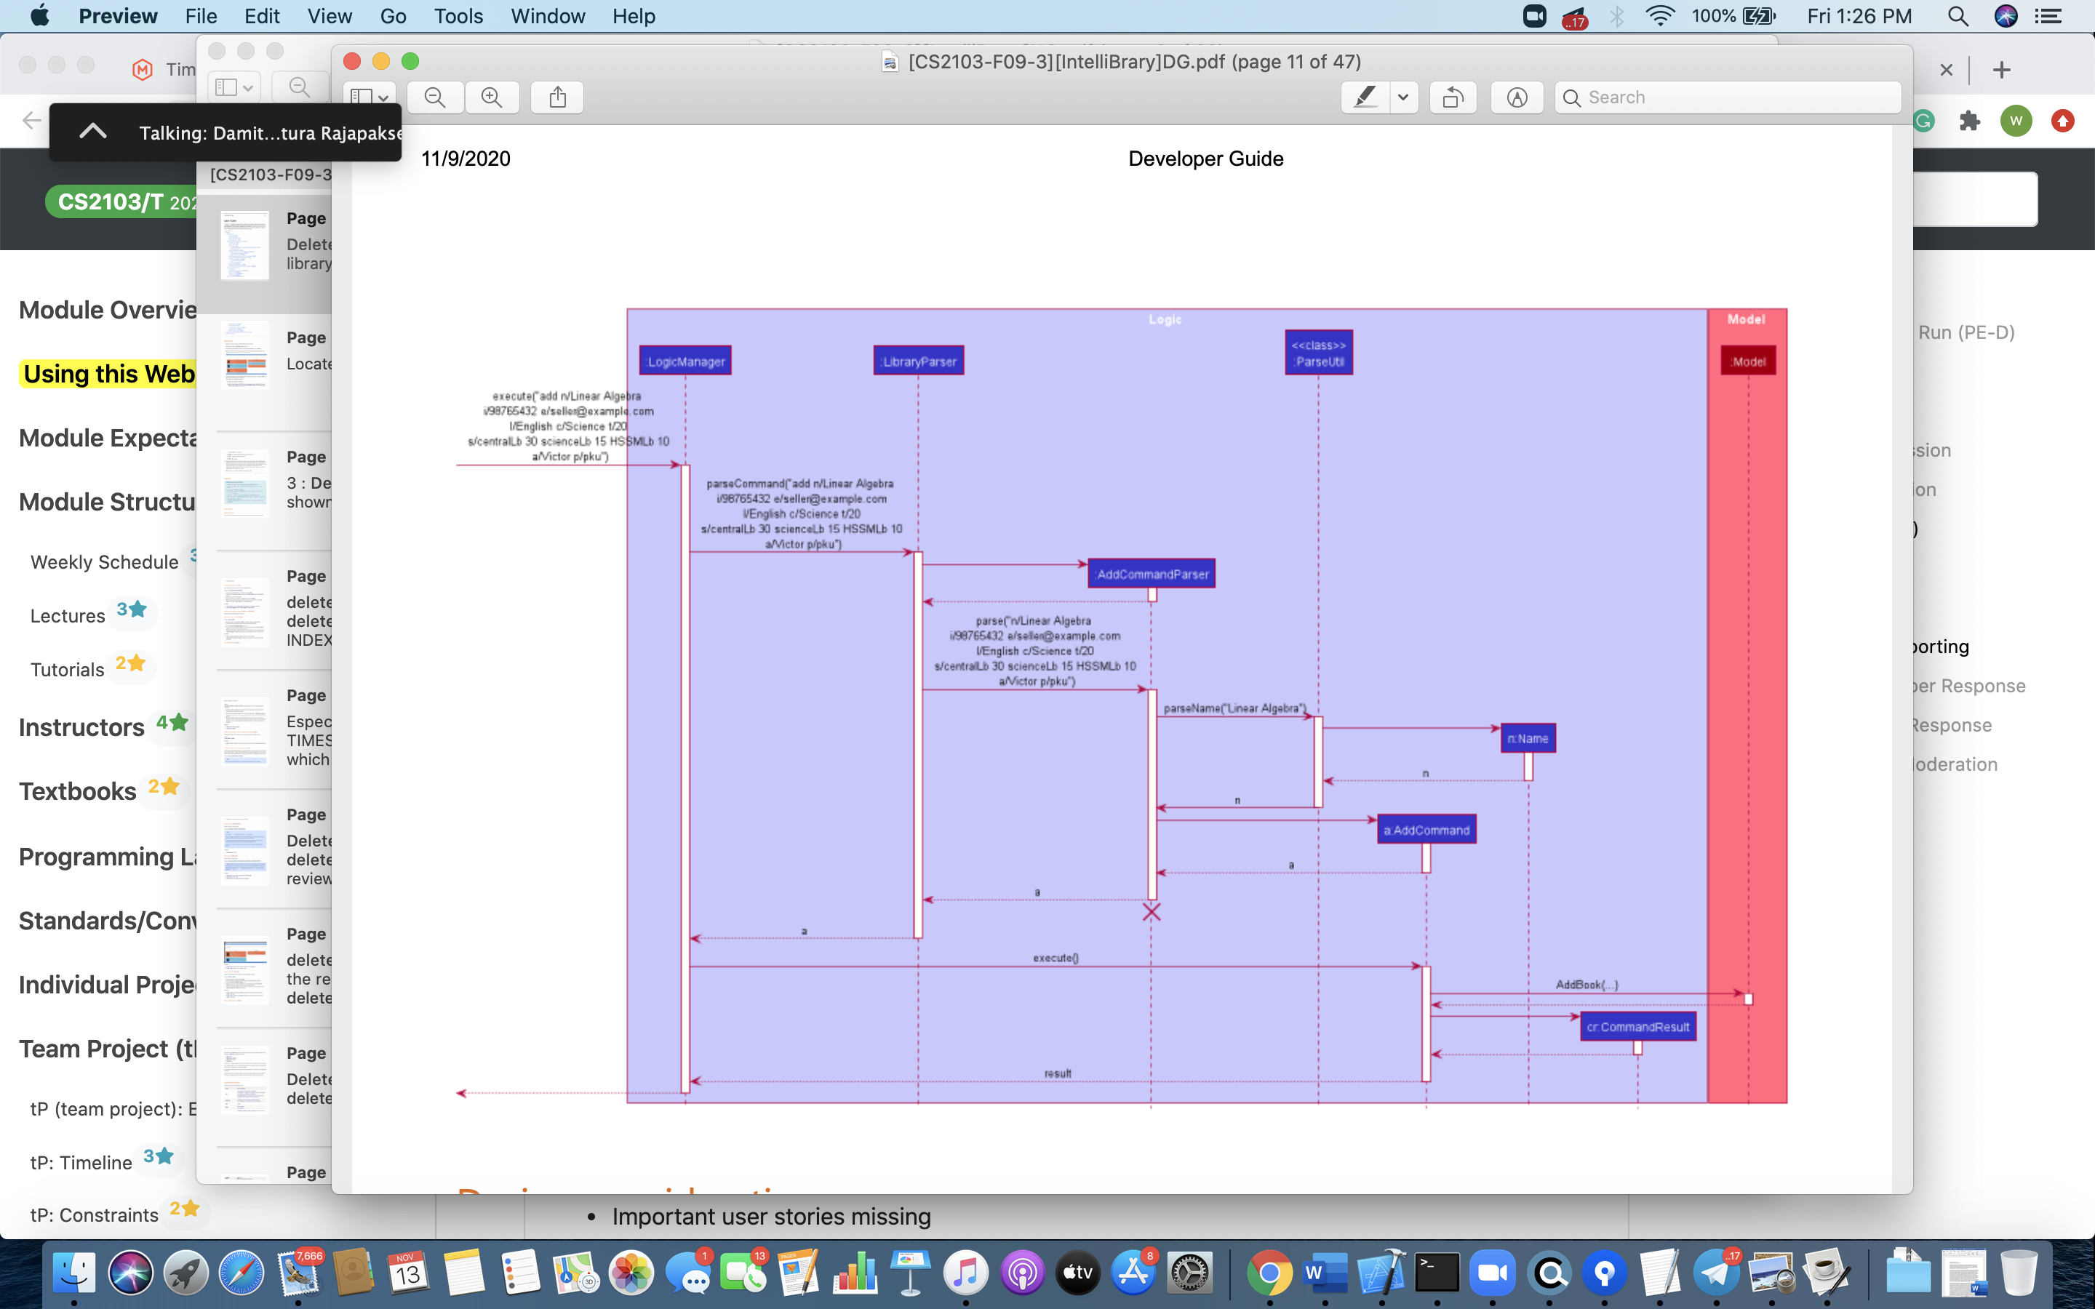Viewport: 2095px width, 1309px height.
Task: Open Zoom from the Dock
Action: click(1492, 1273)
